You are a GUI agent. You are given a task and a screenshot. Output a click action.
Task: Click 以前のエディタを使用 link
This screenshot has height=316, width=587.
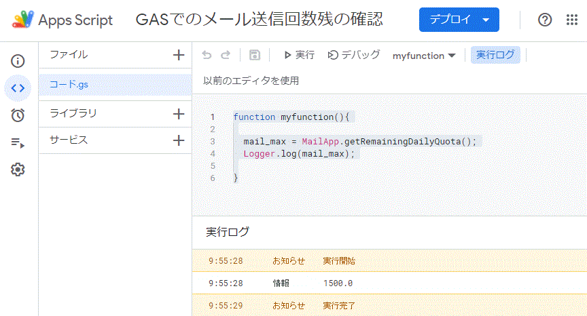click(x=251, y=81)
